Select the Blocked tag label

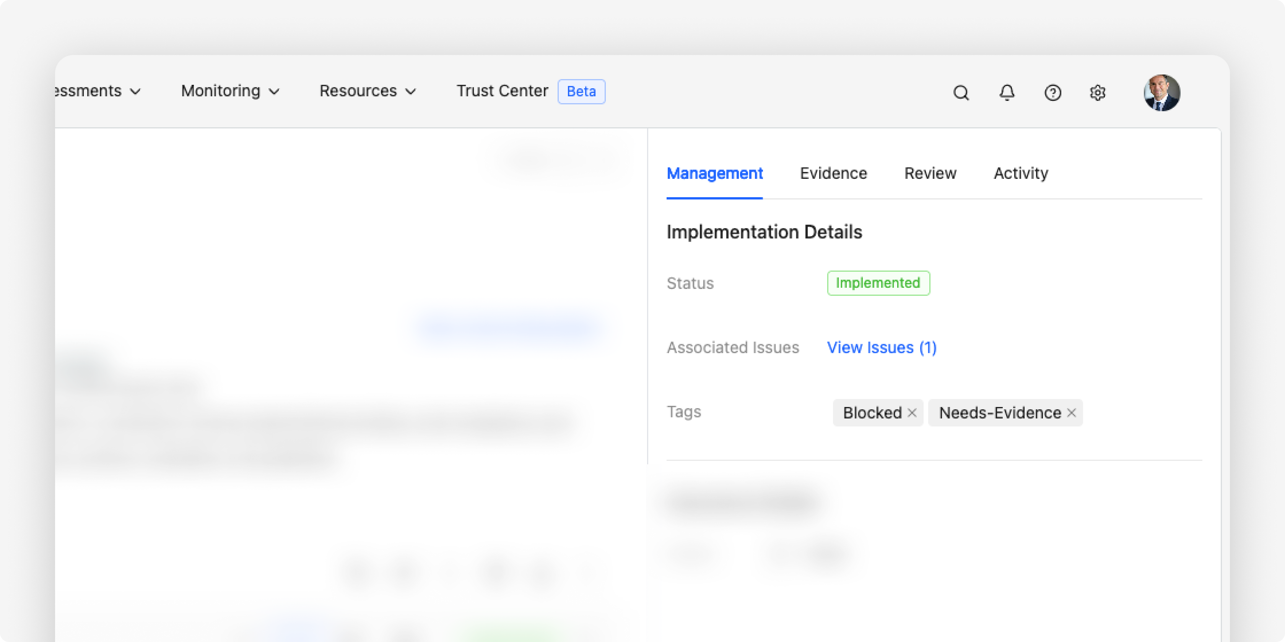pyautogui.click(x=872, y=413)
